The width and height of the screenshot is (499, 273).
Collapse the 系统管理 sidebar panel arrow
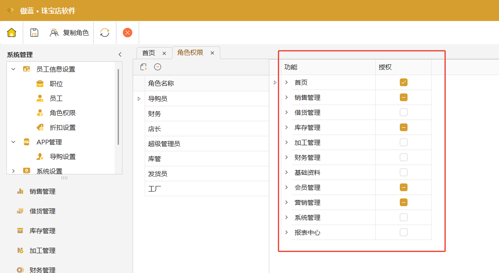click(120, 54)
